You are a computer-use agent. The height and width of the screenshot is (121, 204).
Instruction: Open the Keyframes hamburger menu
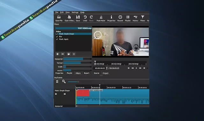(57, 82)
